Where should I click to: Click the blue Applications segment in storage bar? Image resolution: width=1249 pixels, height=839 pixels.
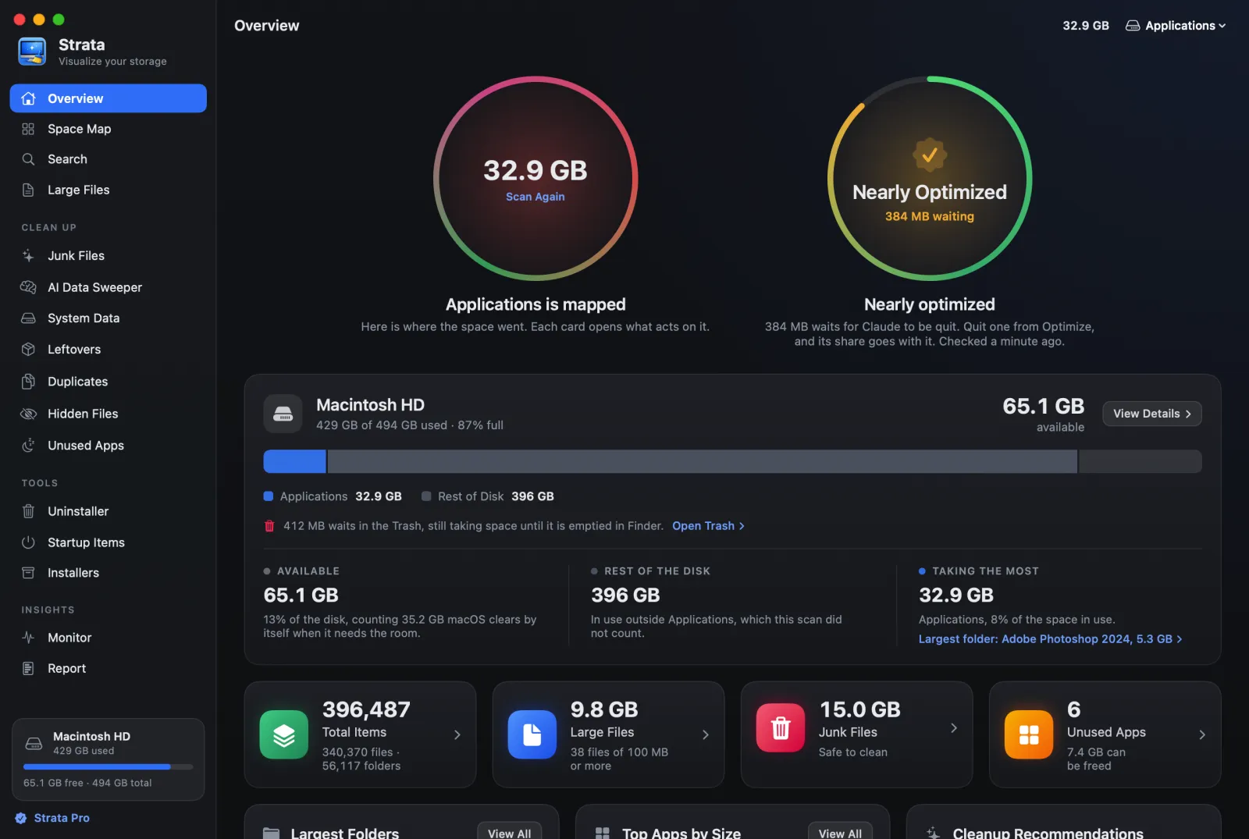295,461
